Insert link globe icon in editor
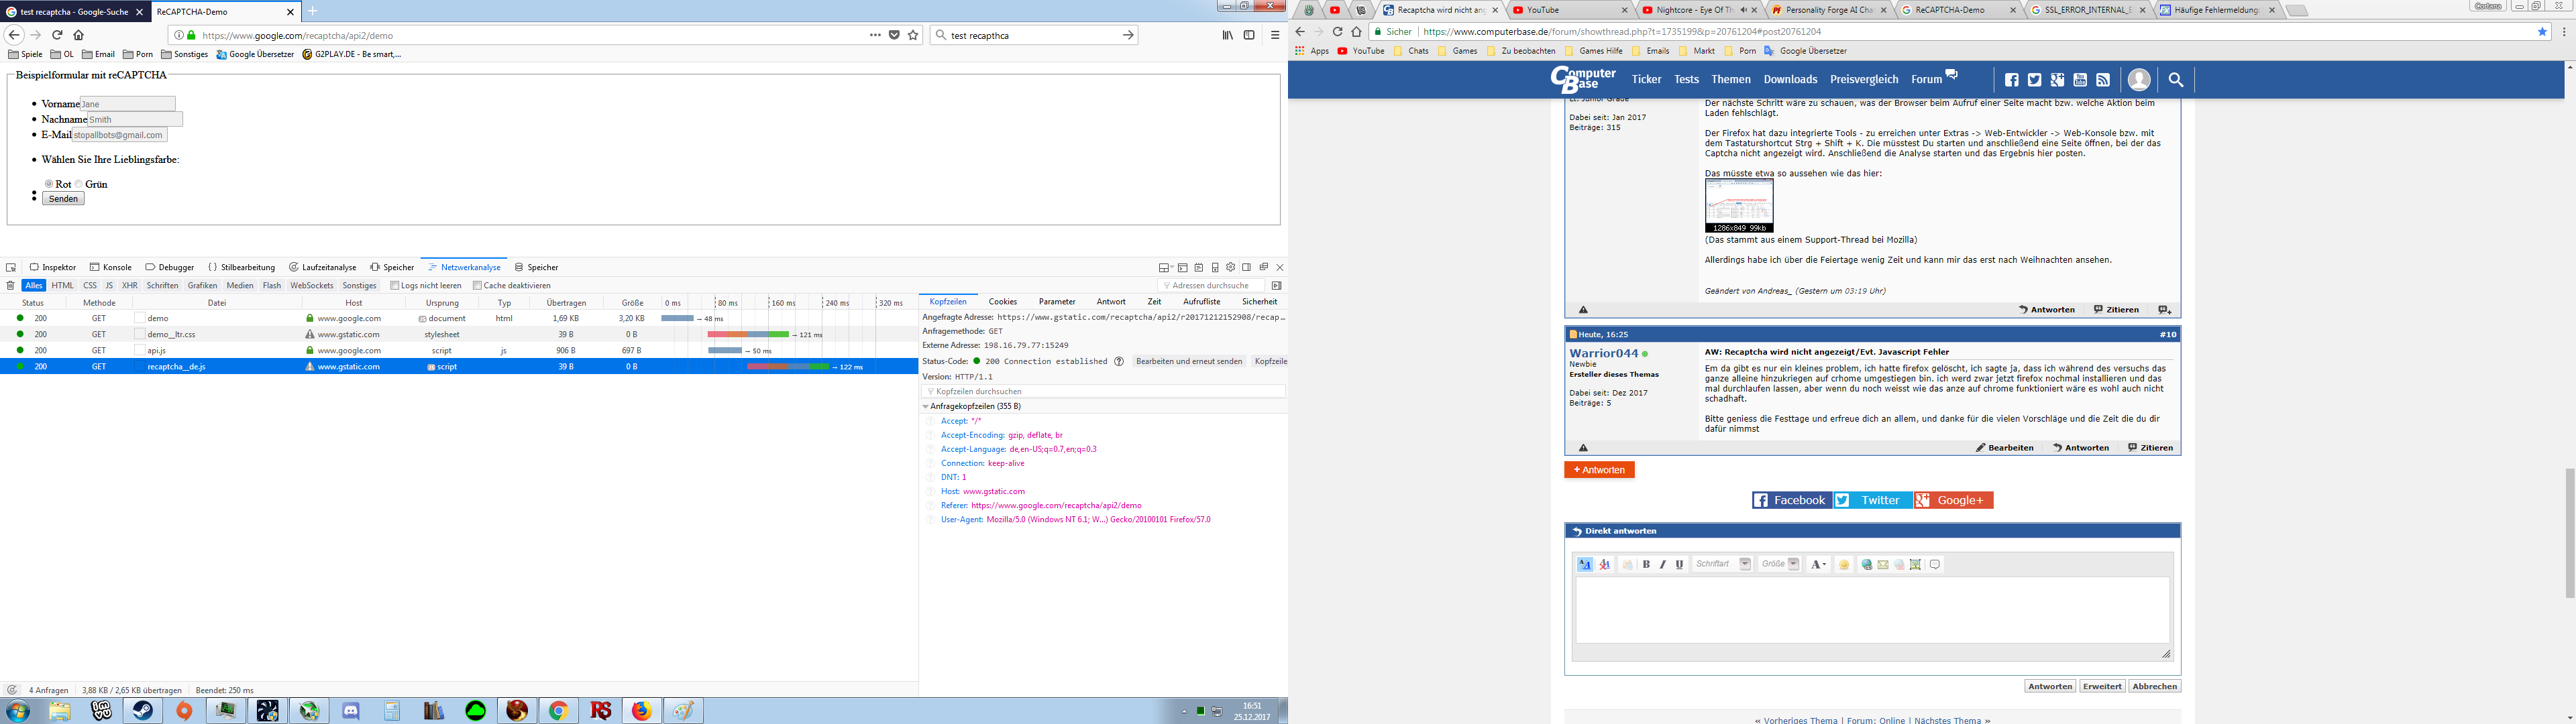The width and height of the screenshot is (2576, 724). (x=1866, y=565)
